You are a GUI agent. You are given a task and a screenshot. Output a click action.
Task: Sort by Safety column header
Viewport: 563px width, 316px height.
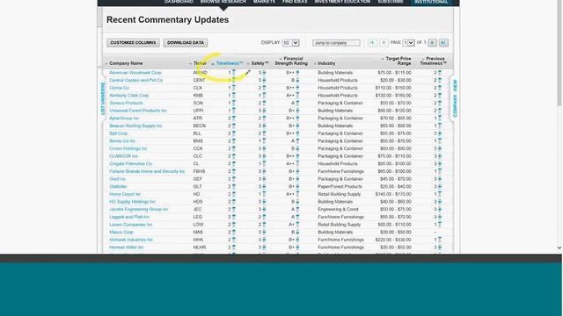260,63
